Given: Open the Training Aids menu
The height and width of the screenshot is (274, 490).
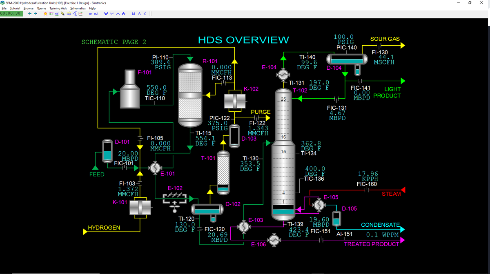Looking at the screenshot, I should click(58, 8).
